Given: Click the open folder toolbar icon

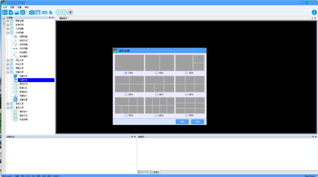Looking at the screenshot, I should (x=17, y=12).
